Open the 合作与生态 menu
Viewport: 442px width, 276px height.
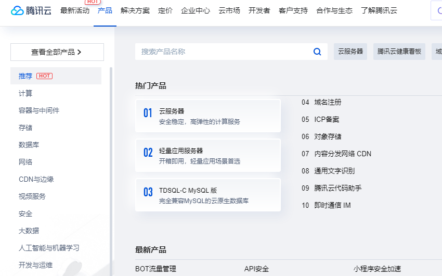point(334,11)
